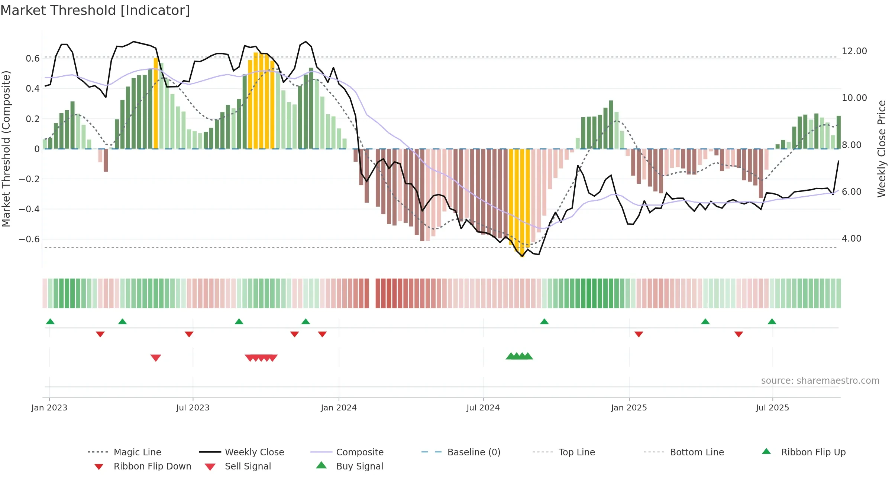Click the 0.6 left axis tick label
Image resolution: width=892 pixels, height=501 pixels.
tap(33, 59)
